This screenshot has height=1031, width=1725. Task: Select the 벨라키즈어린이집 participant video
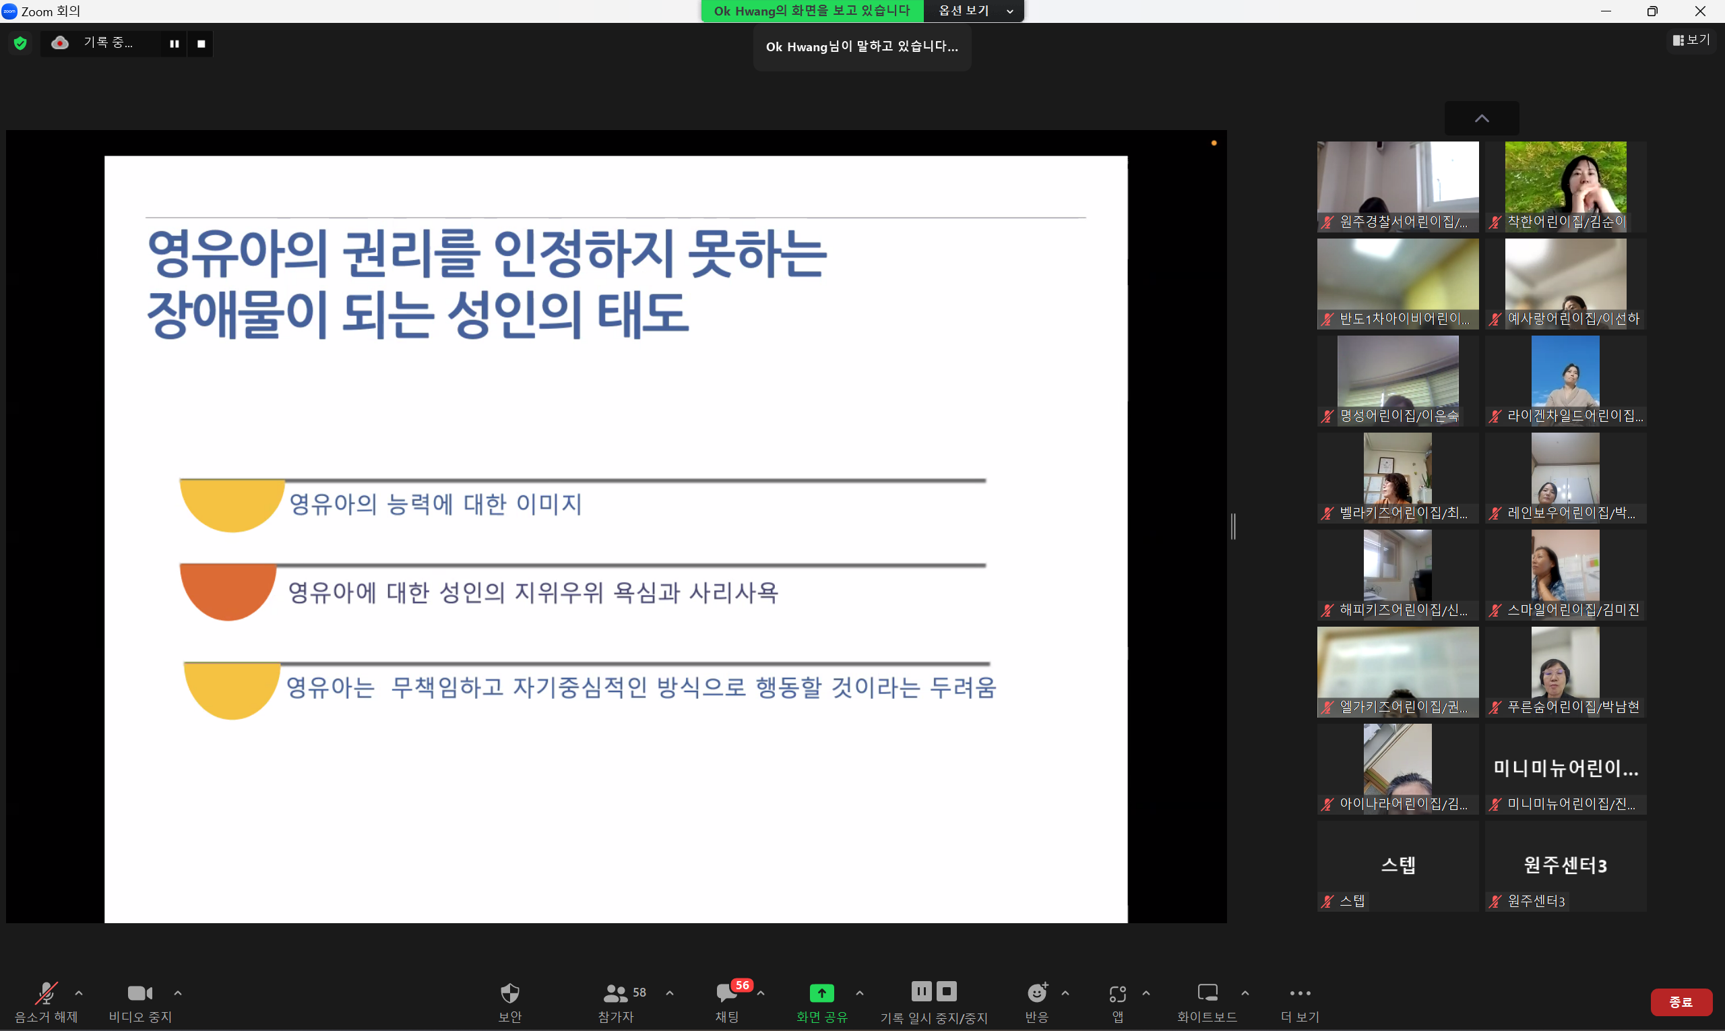click(x=1398, y=478)
